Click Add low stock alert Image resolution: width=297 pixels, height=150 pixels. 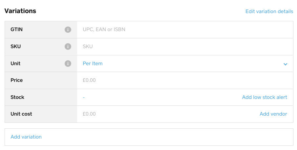click(265, 97)
